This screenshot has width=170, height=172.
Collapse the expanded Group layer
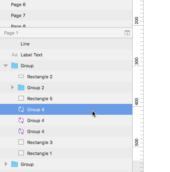click(6, 66)
